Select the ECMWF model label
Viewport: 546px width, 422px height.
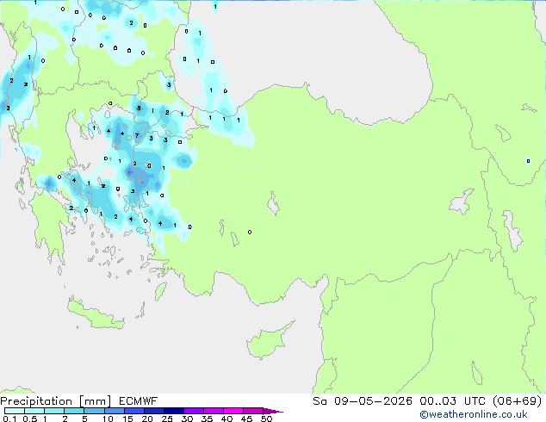[139, 401]
